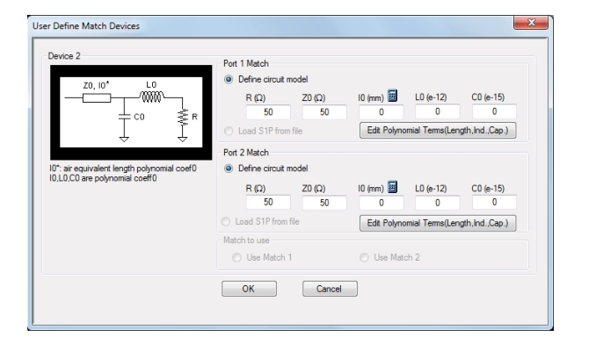Click the 'I0,L0,C0 are polynomial coeff0' note
The image size is (596, 344).
coord(103,178)
